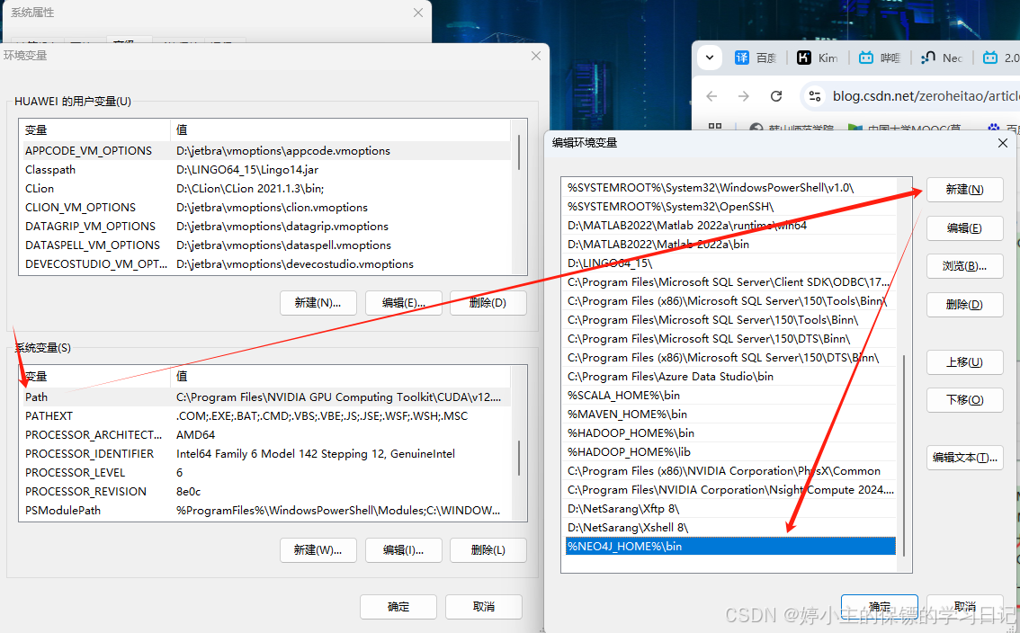Select the Classpath user variable
The height and width of the screenshot is (633, 1020).
pyautogui.click(x=267, y=169)
